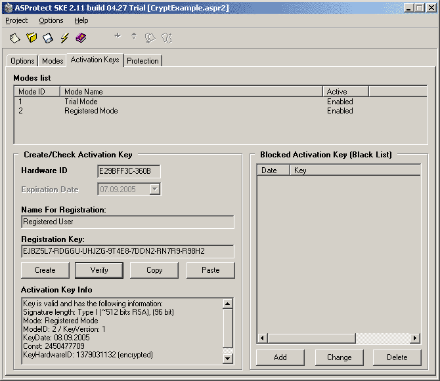Image resolution: width=440 pixels, height=381 pixels.
Task: Expand the Expiration Date dropdown
Action: (155, 190)
